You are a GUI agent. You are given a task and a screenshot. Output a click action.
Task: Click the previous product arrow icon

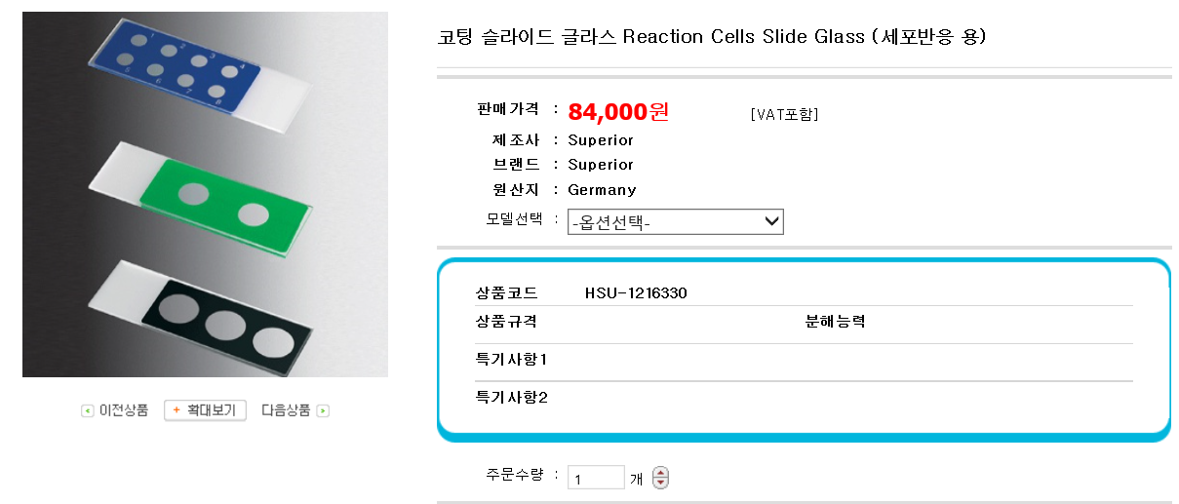[x=88, y=410]
